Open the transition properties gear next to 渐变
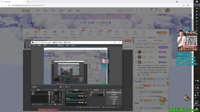 104,92
